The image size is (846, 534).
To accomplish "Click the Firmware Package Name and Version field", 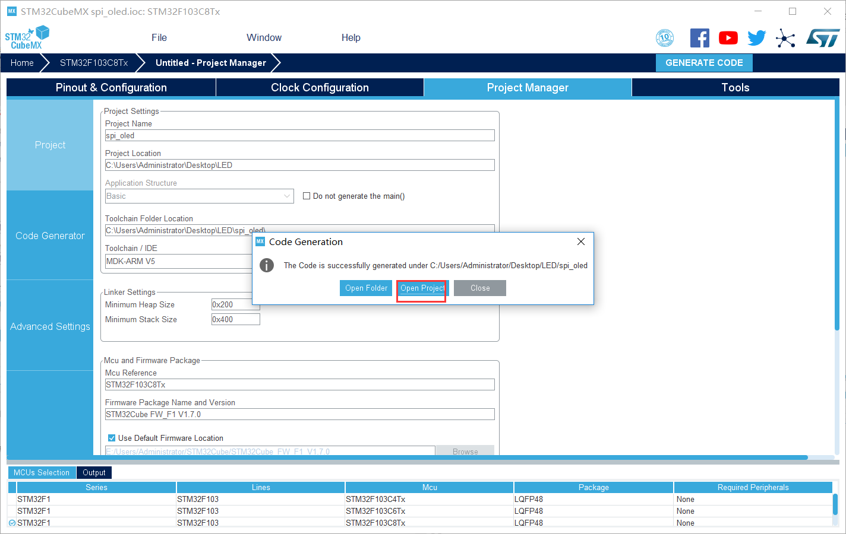I will point(300,414).
